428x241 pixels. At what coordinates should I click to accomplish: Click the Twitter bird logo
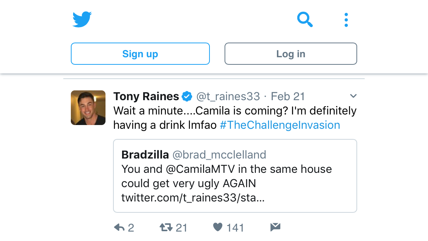pos(82,19)
